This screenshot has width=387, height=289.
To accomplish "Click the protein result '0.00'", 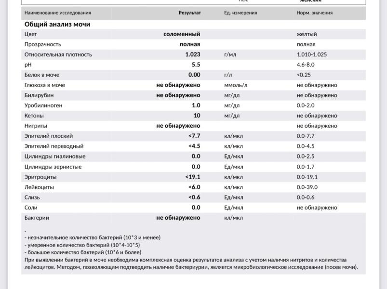I will pos(194,75).
